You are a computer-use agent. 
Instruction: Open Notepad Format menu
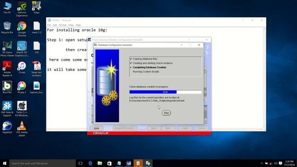[x=63, y=25]
